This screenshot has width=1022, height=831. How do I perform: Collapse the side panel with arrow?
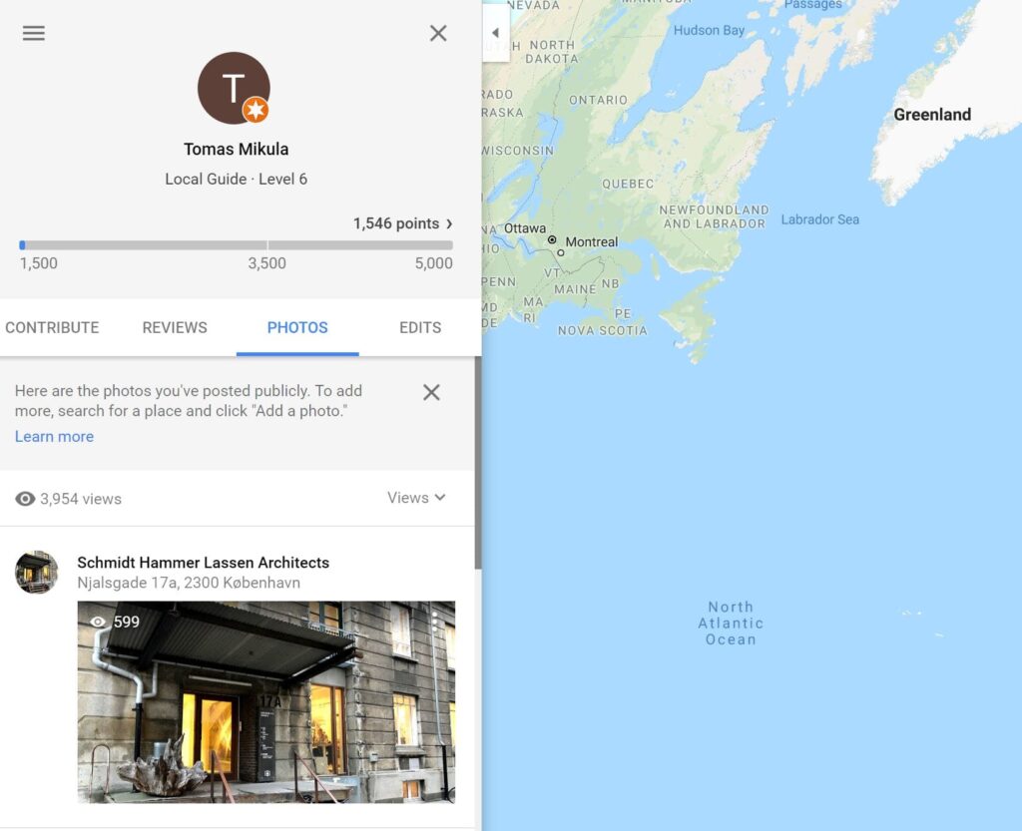495,33
